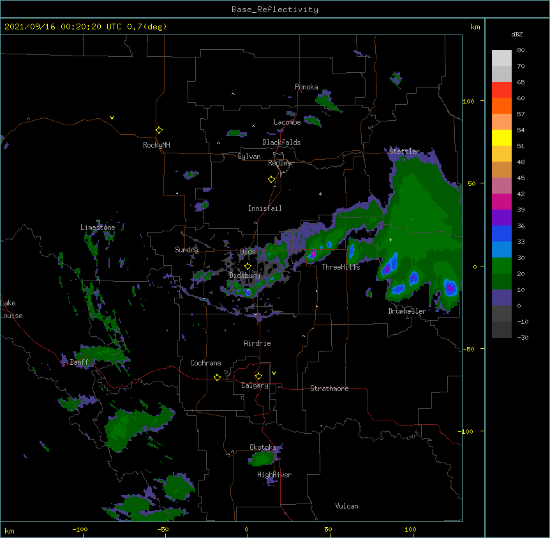Click the yellow V marker east of Calgary

[274, 373]
